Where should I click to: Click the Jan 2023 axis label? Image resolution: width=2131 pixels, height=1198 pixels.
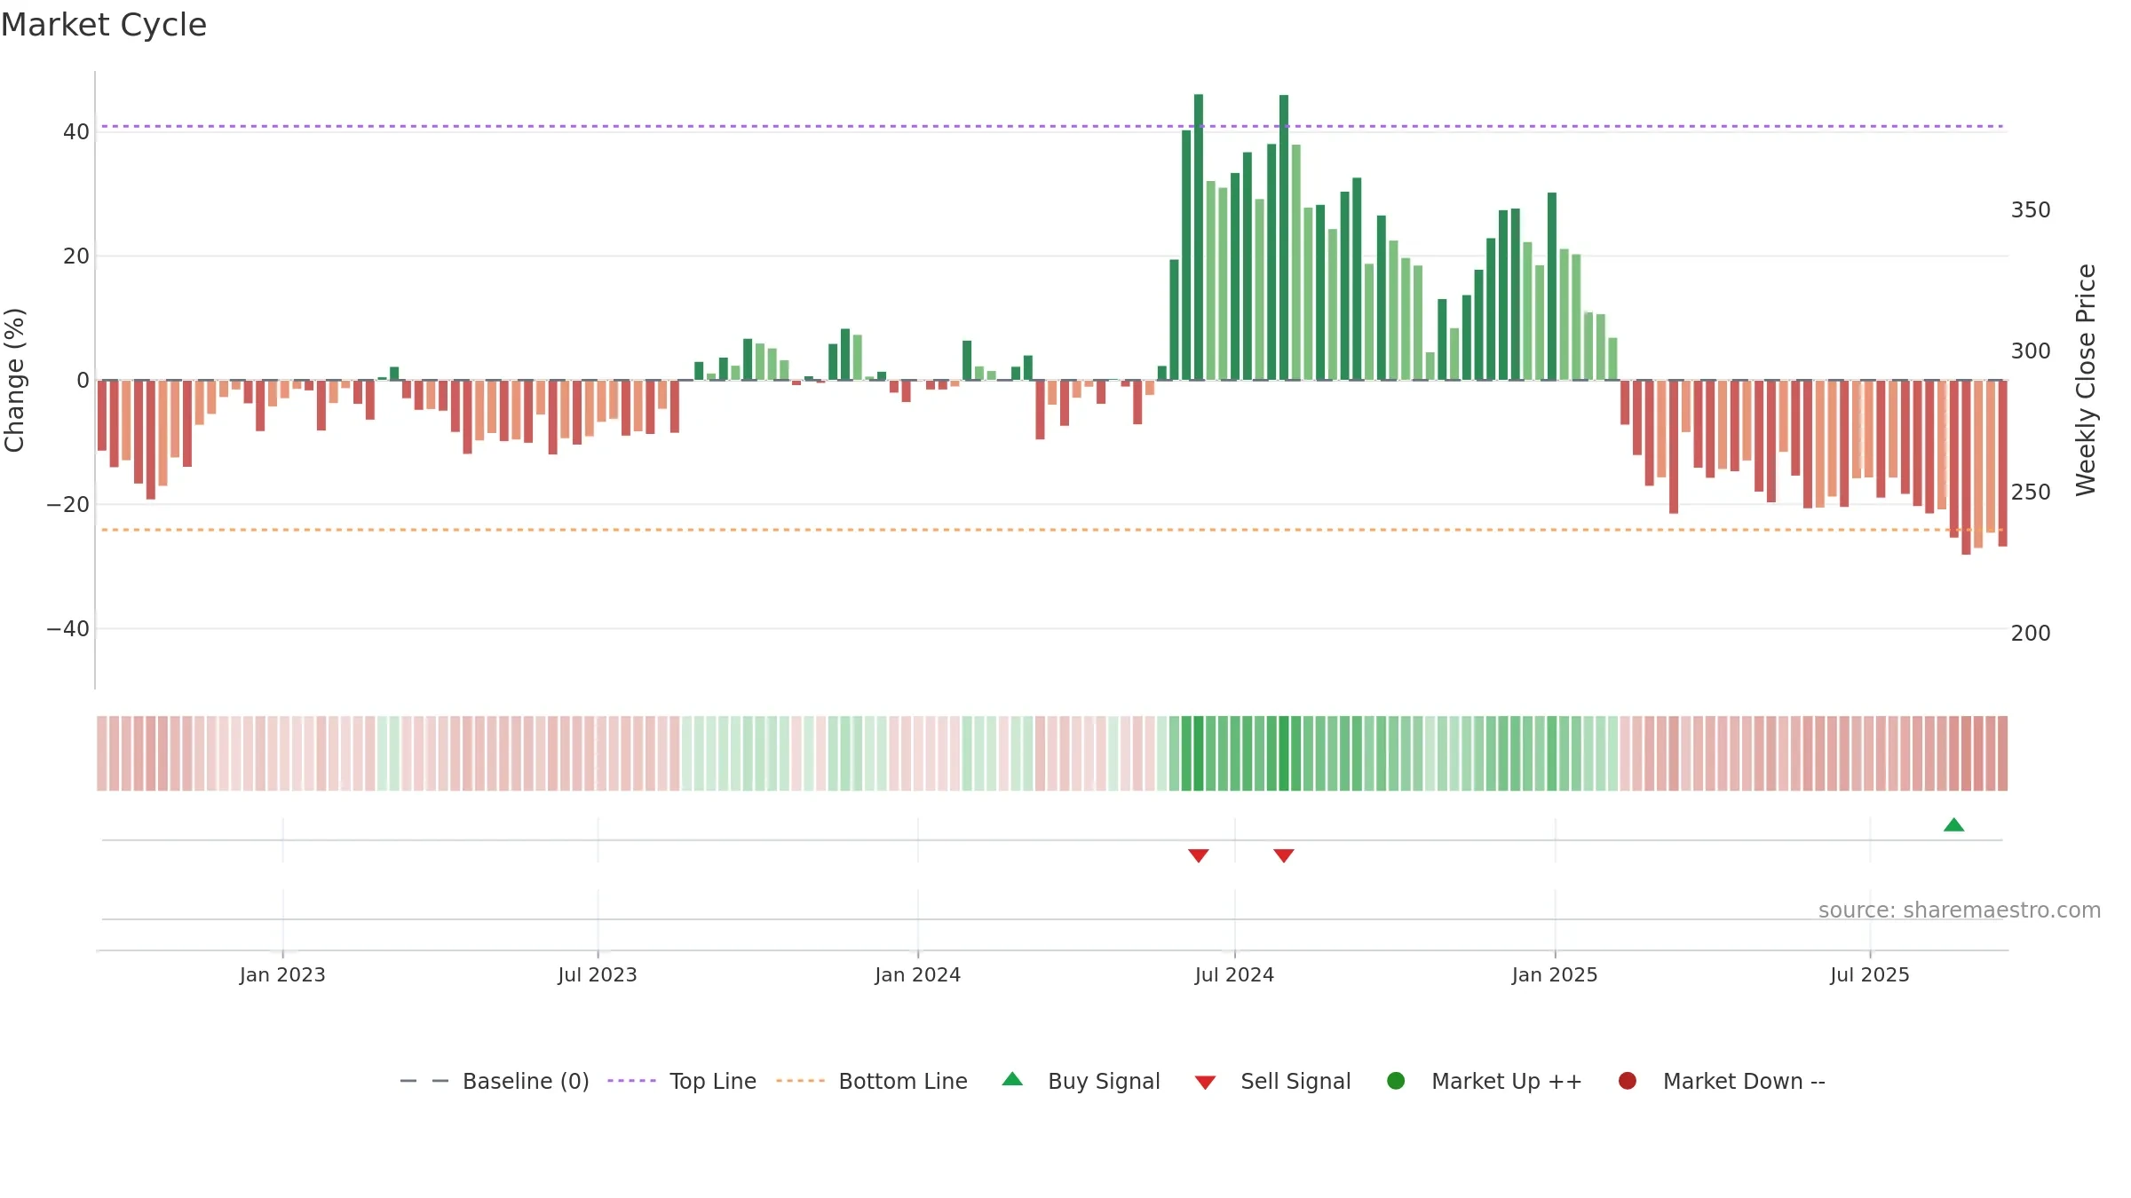[282, 974]
